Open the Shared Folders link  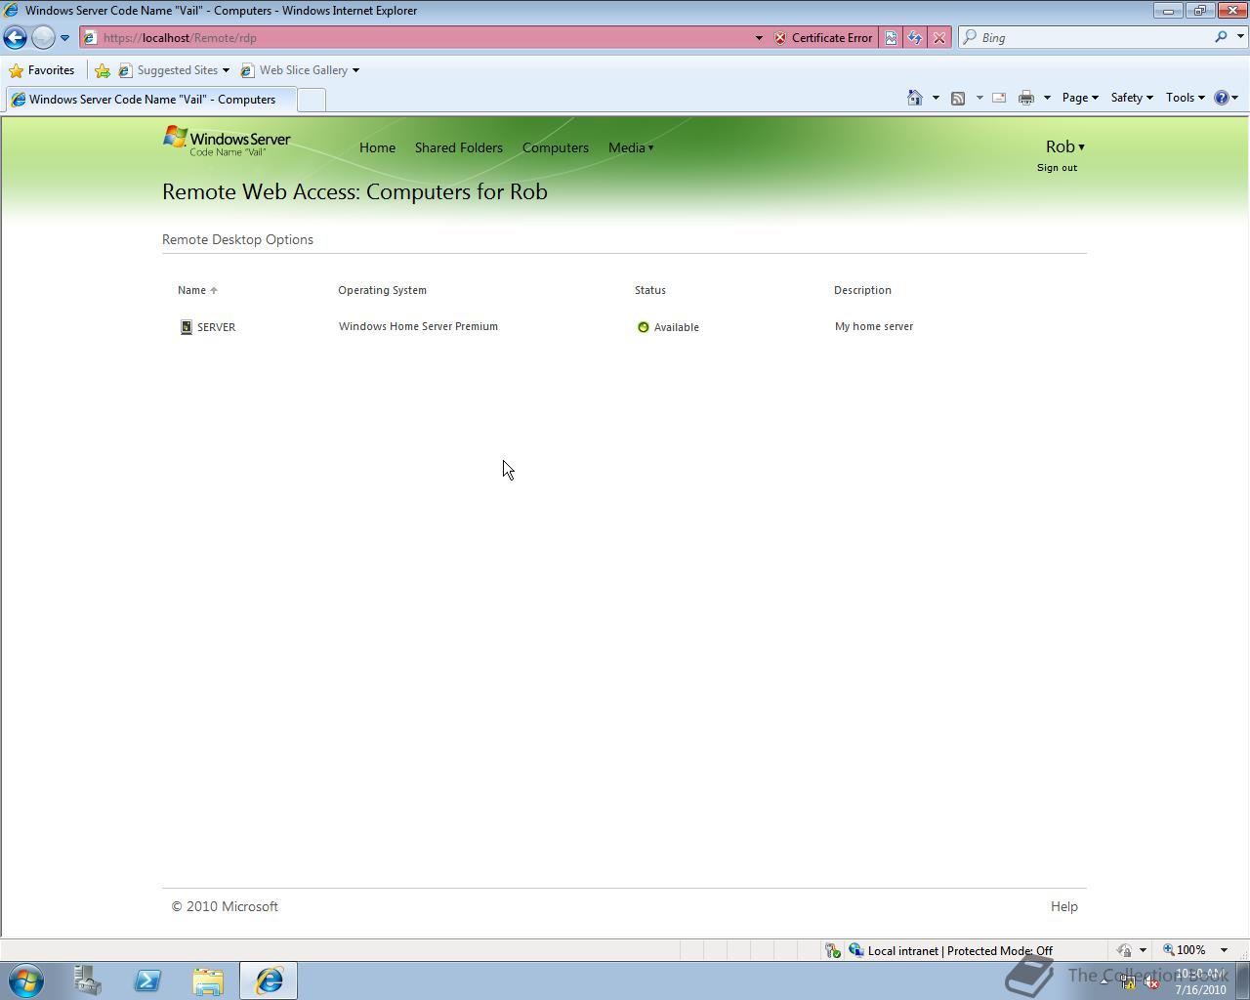tap(459, 147)
